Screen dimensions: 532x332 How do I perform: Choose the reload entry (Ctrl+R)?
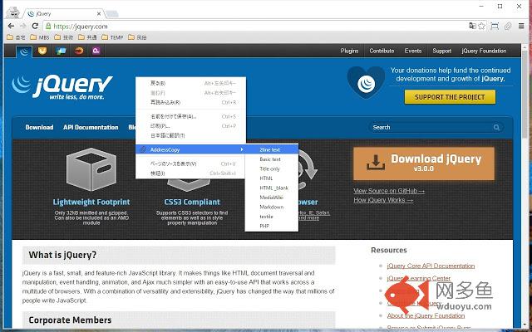point(190,102)
